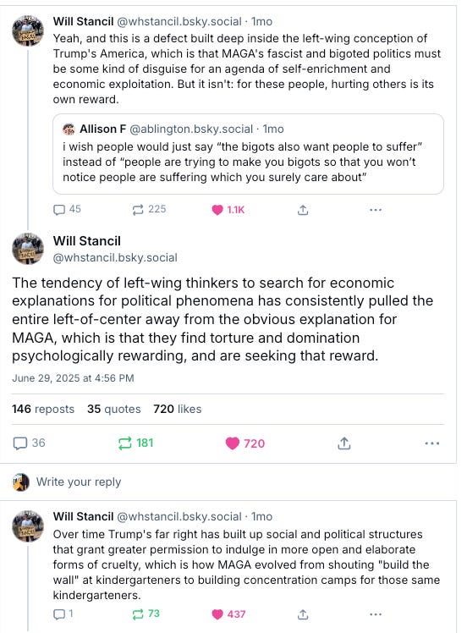Share the first Will Stancil post
Image resolution: width=467 pixels, height=633 pixels.
click(303, 210)
